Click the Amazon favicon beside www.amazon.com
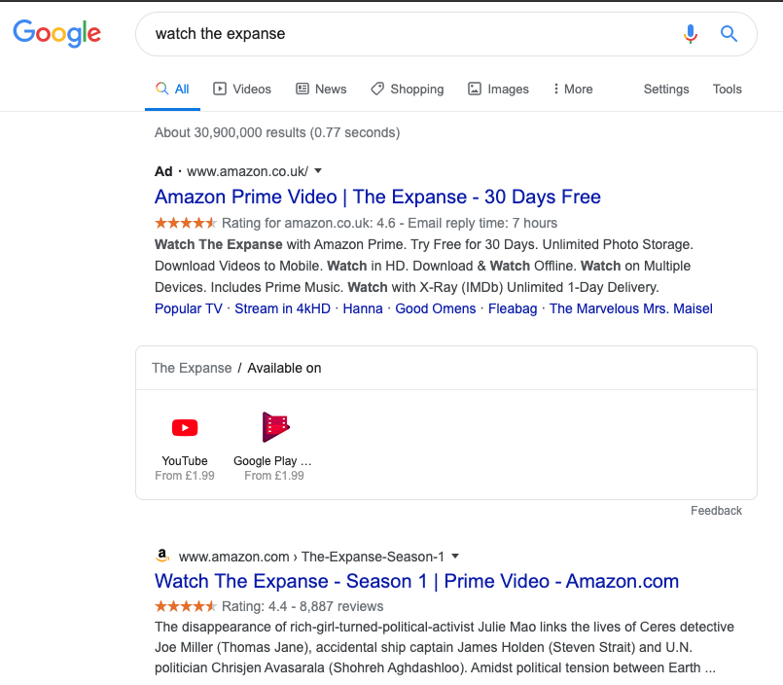 (162, 556)
